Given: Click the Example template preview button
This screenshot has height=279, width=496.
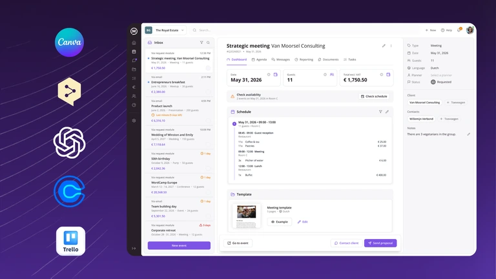Looking at the screenshot, I should point(279,222).
